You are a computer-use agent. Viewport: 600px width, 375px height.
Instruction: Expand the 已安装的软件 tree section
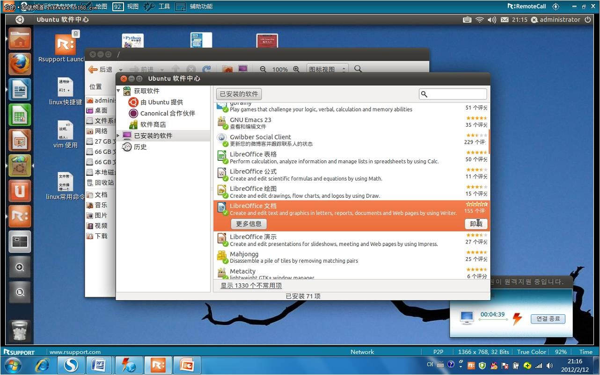(119, 136)
